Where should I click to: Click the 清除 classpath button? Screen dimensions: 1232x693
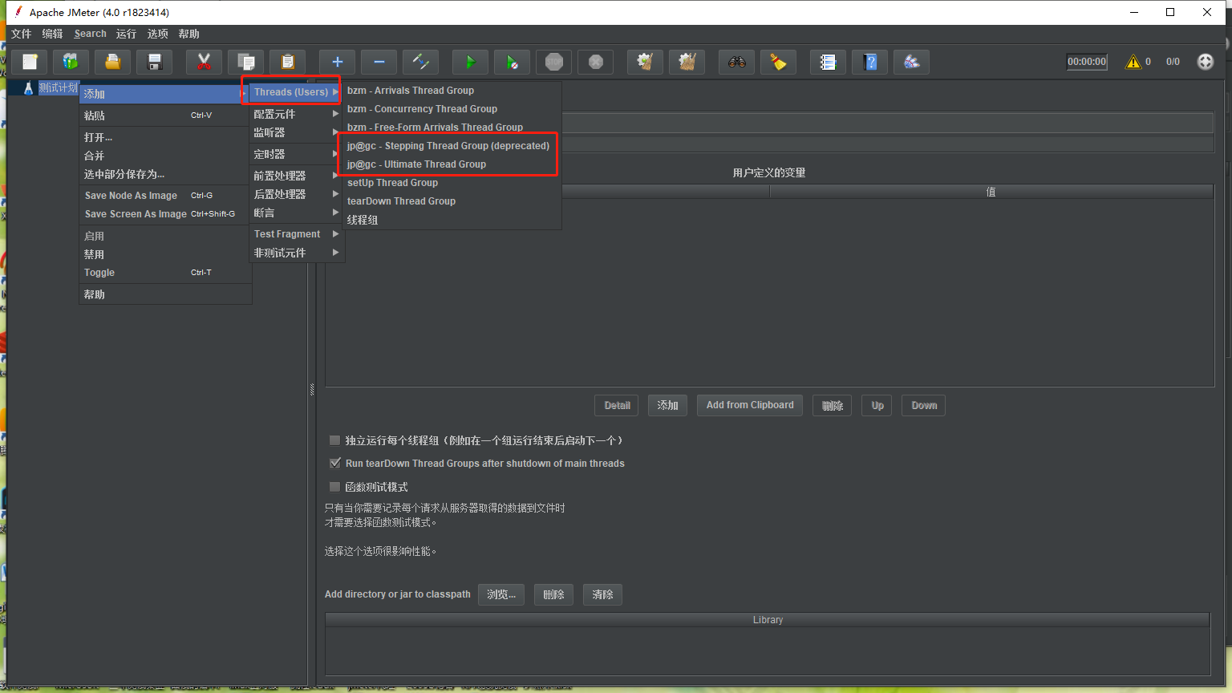(603, 595)
